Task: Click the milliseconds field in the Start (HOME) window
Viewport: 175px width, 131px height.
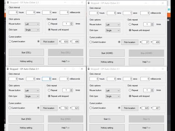Action: tap(145, 13)
